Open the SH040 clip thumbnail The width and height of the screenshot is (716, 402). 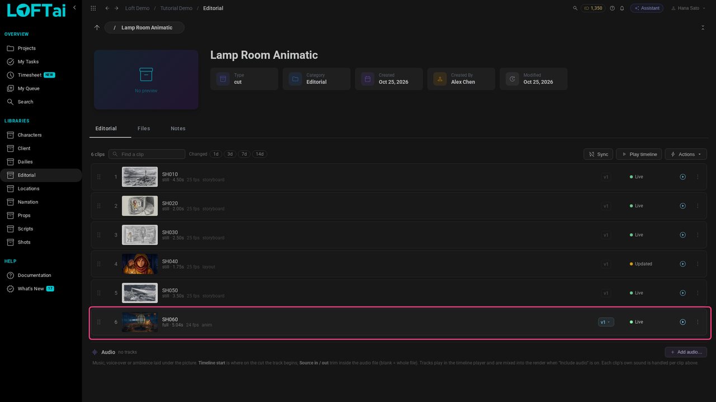pyautogui.click(x=140, y=264)
